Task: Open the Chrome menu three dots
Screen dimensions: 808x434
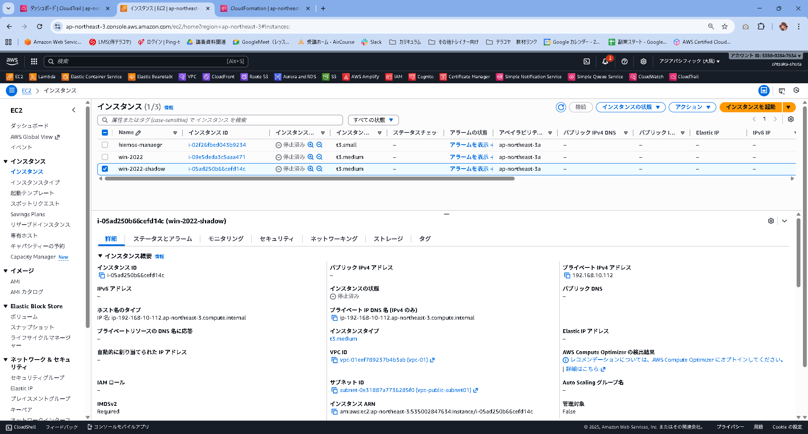Action: coord(799,26)
